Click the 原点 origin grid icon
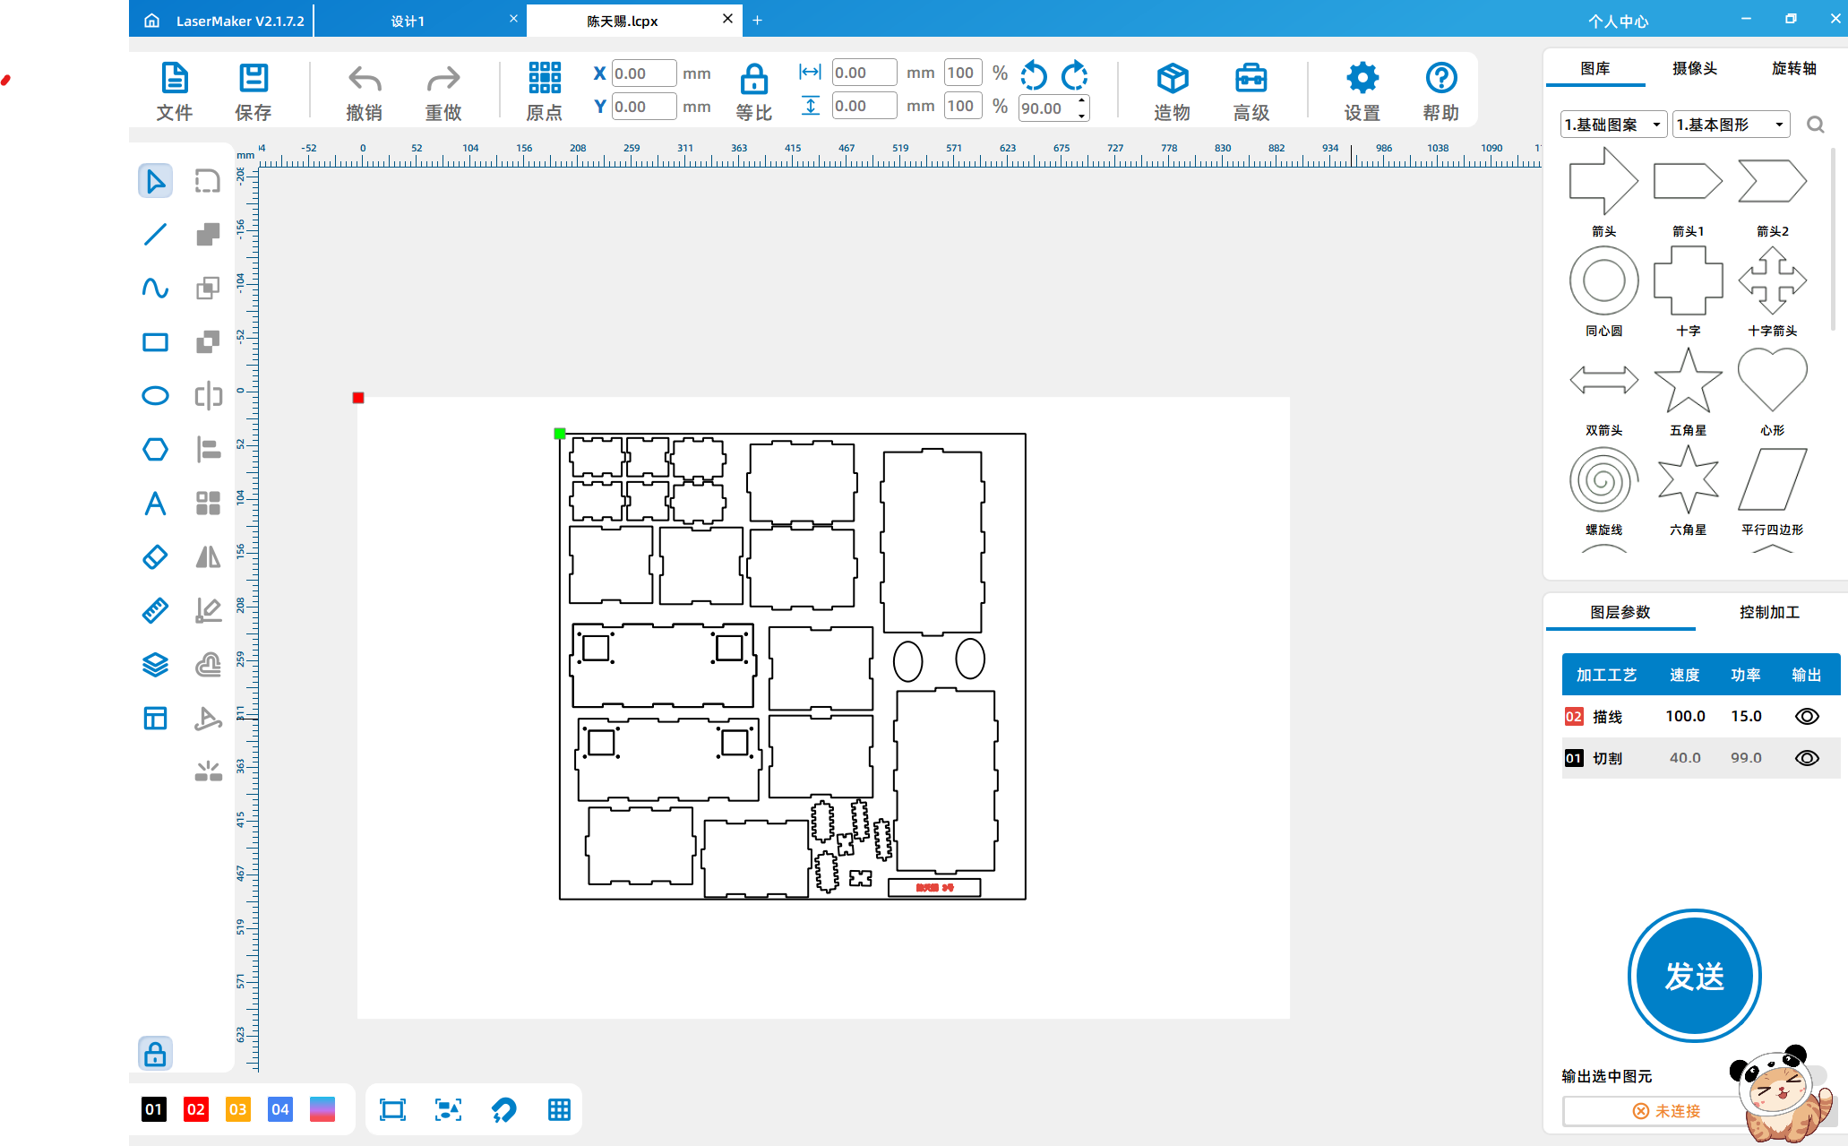Viewport: 1848px width, 1146px height. (x=545, y=78)
